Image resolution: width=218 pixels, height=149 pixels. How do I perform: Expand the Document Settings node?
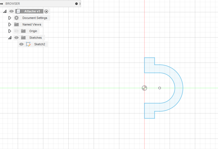[10, 18]
